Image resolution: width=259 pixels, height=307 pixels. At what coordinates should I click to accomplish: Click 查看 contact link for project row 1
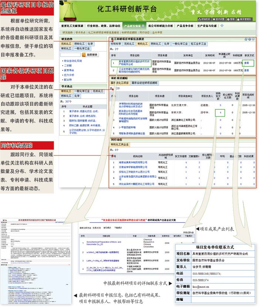pos(246,63)
